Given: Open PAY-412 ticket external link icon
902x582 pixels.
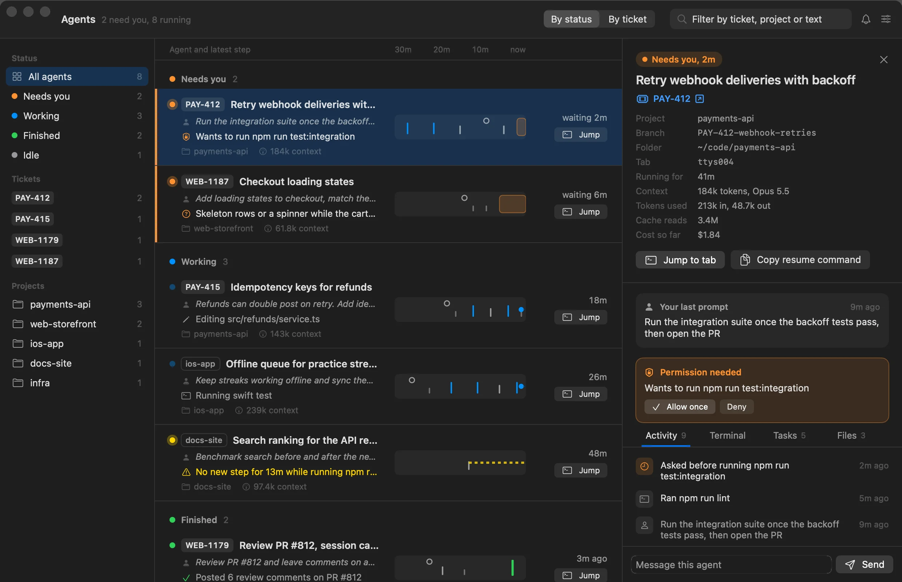Looking at the screenshot, I should pos(699,99).
